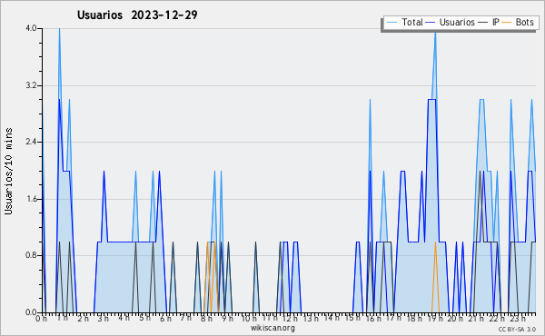545x336 pixels.
Task: Select the 'IP' legend entry
Action: coord(489,22)
